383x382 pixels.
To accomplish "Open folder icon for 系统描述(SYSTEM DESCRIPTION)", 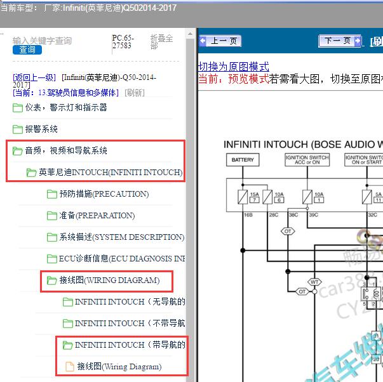I will (52, 237).
